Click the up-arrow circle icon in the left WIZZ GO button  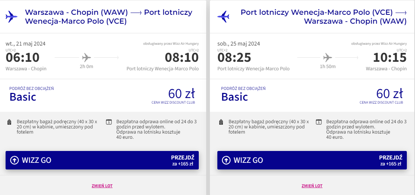tap(14, 160)
